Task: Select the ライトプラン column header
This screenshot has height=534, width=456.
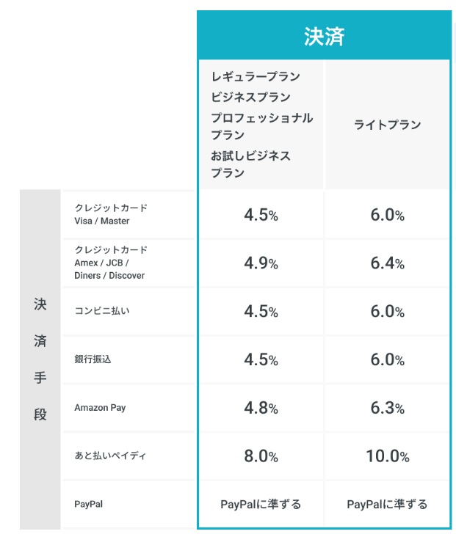Action: click(x=387, y=125)
